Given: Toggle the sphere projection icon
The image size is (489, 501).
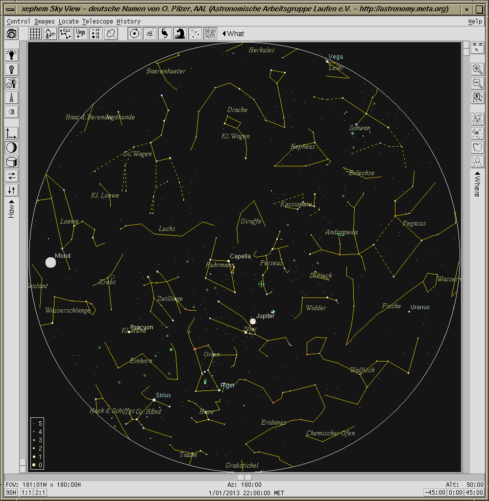Looking at the screenshot, I should (12, 148).
